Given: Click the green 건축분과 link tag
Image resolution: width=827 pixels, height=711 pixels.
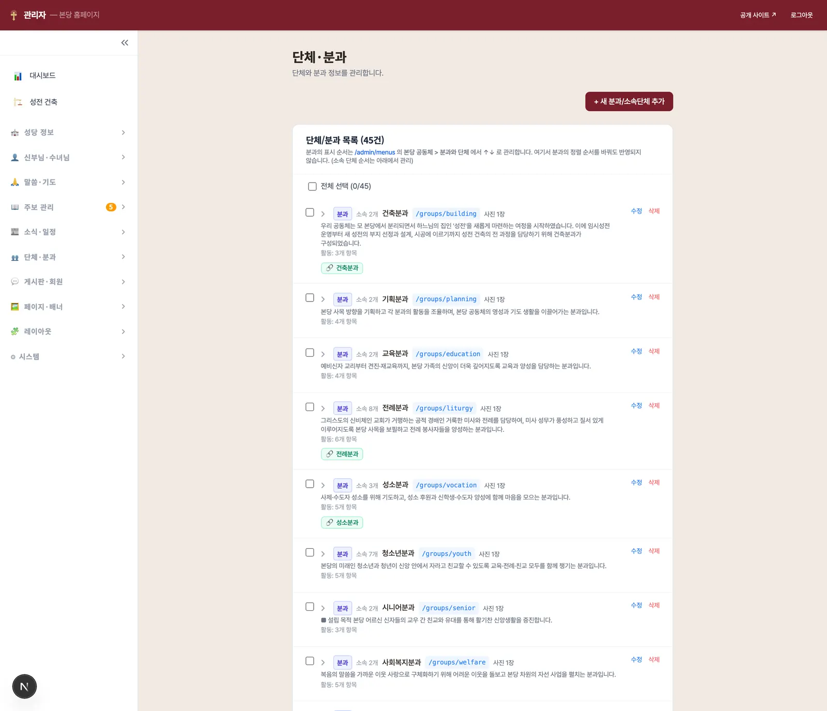Looking at the screenshot, I should tap(342, 268).
